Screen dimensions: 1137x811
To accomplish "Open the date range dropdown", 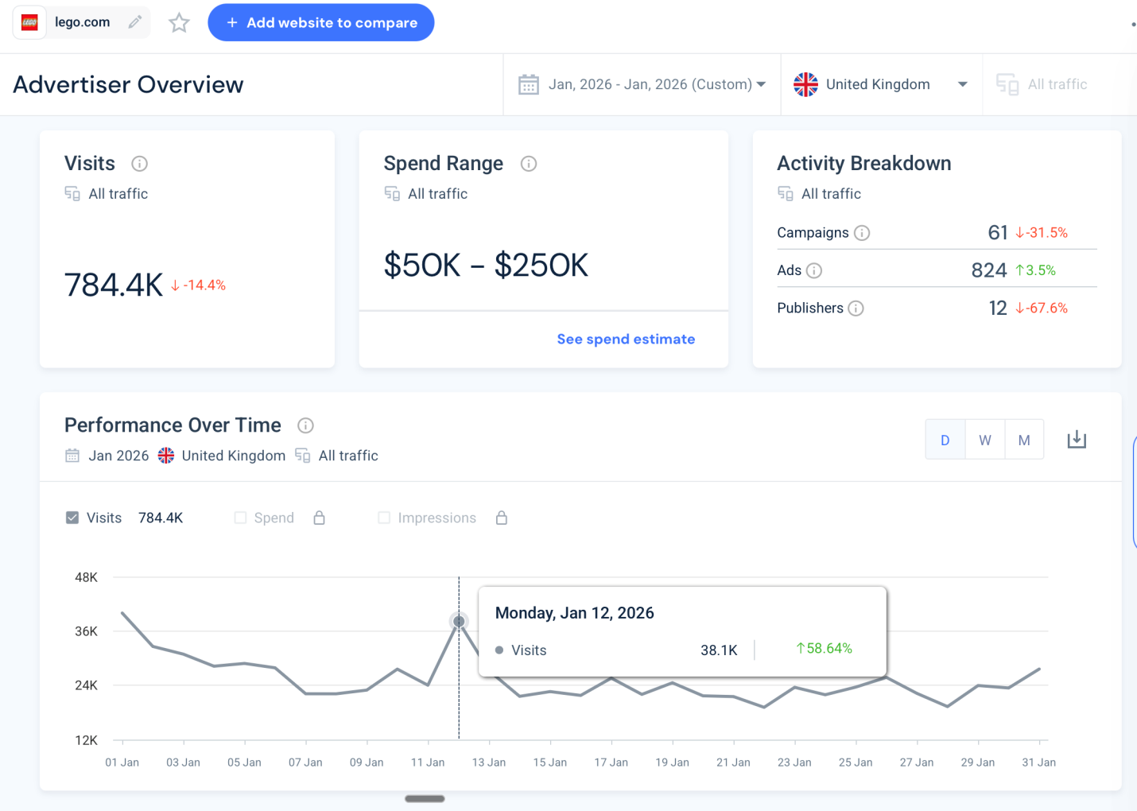I will 642,84.
